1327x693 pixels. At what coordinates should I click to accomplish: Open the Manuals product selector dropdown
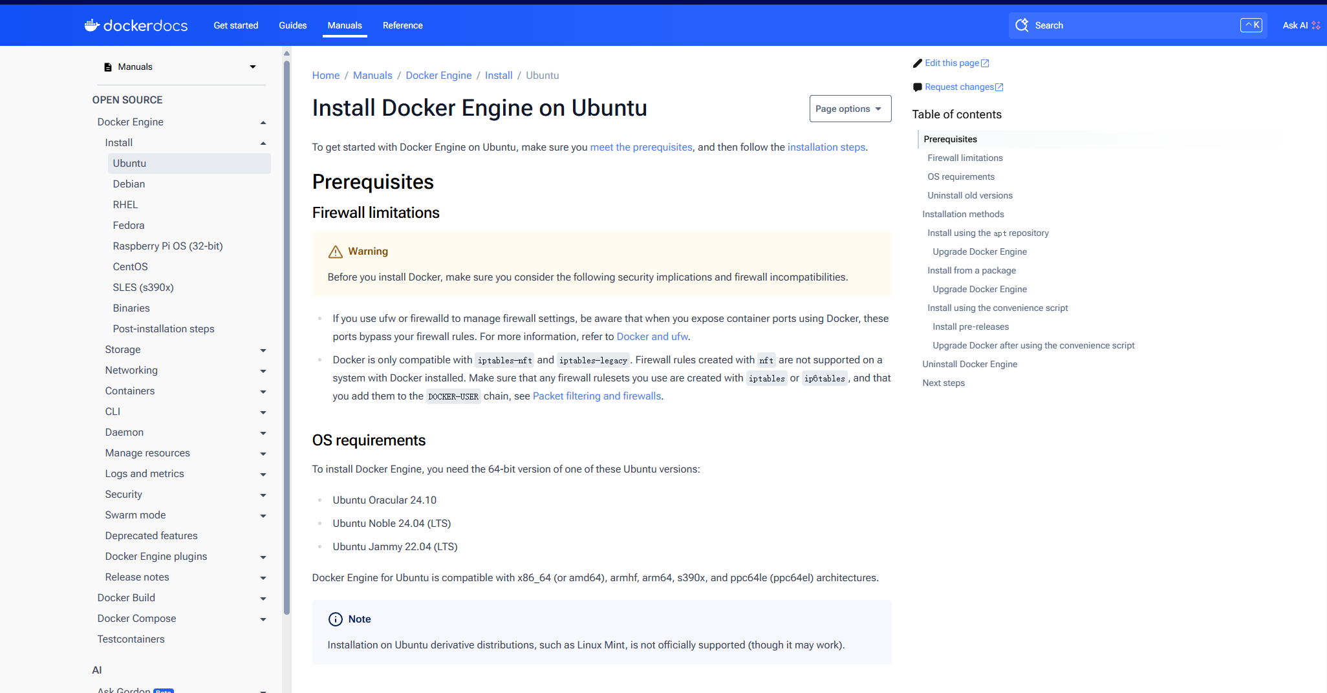[x=252, y=66]
